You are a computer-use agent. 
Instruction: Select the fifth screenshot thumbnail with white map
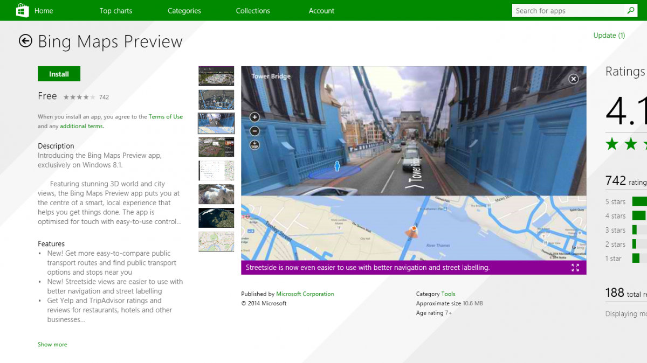tap(216, 171)
